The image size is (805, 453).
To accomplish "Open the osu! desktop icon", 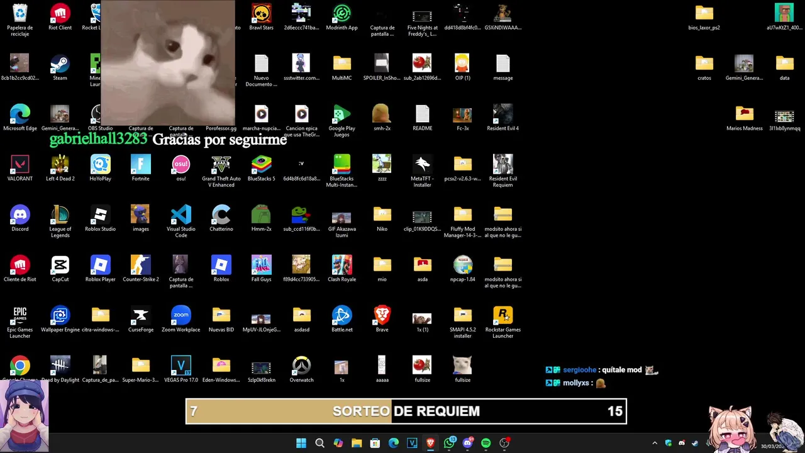I will click(181, 168).
